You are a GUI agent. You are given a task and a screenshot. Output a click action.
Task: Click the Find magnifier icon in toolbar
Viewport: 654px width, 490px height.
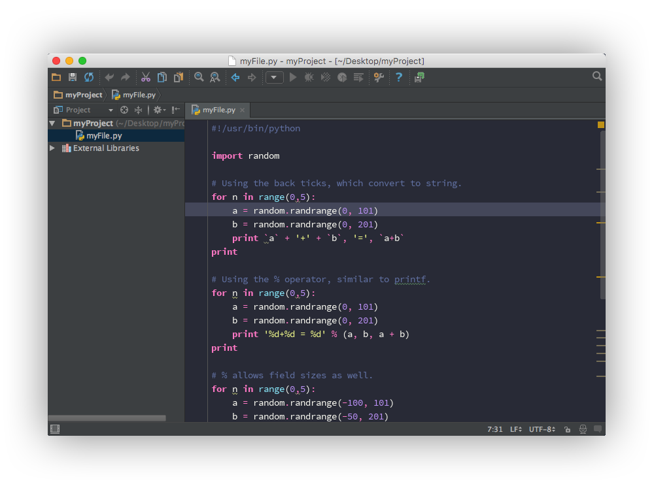point(199,77)
